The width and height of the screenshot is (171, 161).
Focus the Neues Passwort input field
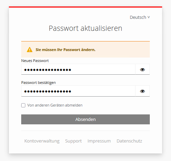(x=78, y=70)
